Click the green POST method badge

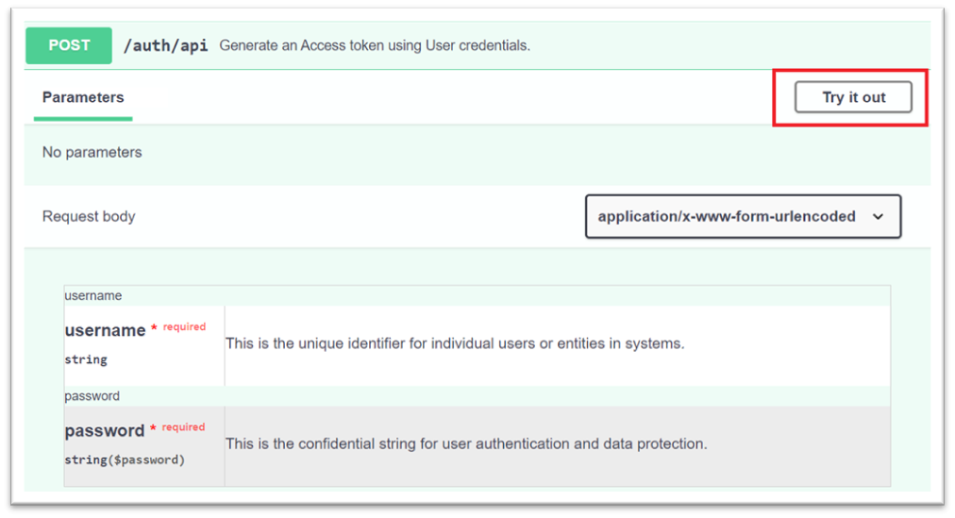click(x=69, y=45)
